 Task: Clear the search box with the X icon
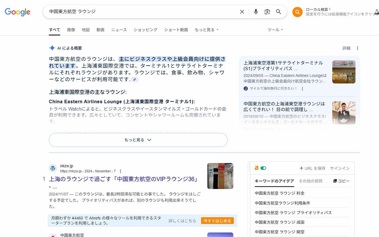[x=242, y=11]
